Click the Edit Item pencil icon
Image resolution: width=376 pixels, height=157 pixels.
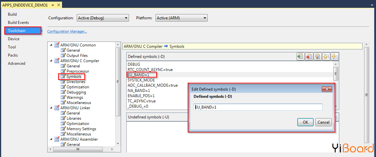(317, 57)
